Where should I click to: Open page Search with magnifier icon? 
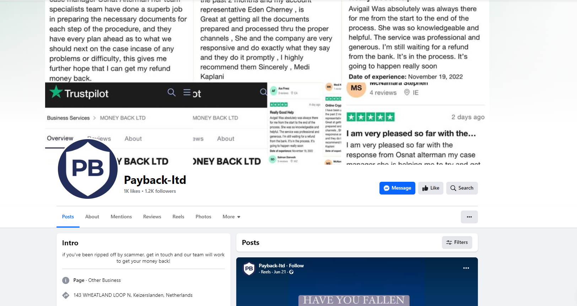click(462, 188)
